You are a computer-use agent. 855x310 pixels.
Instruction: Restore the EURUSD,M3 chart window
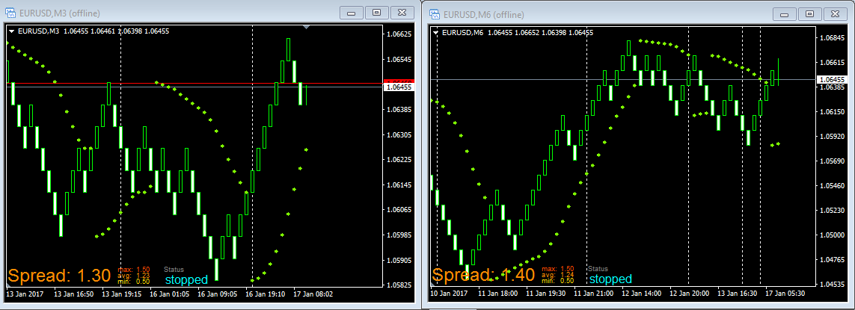(377, 12)
